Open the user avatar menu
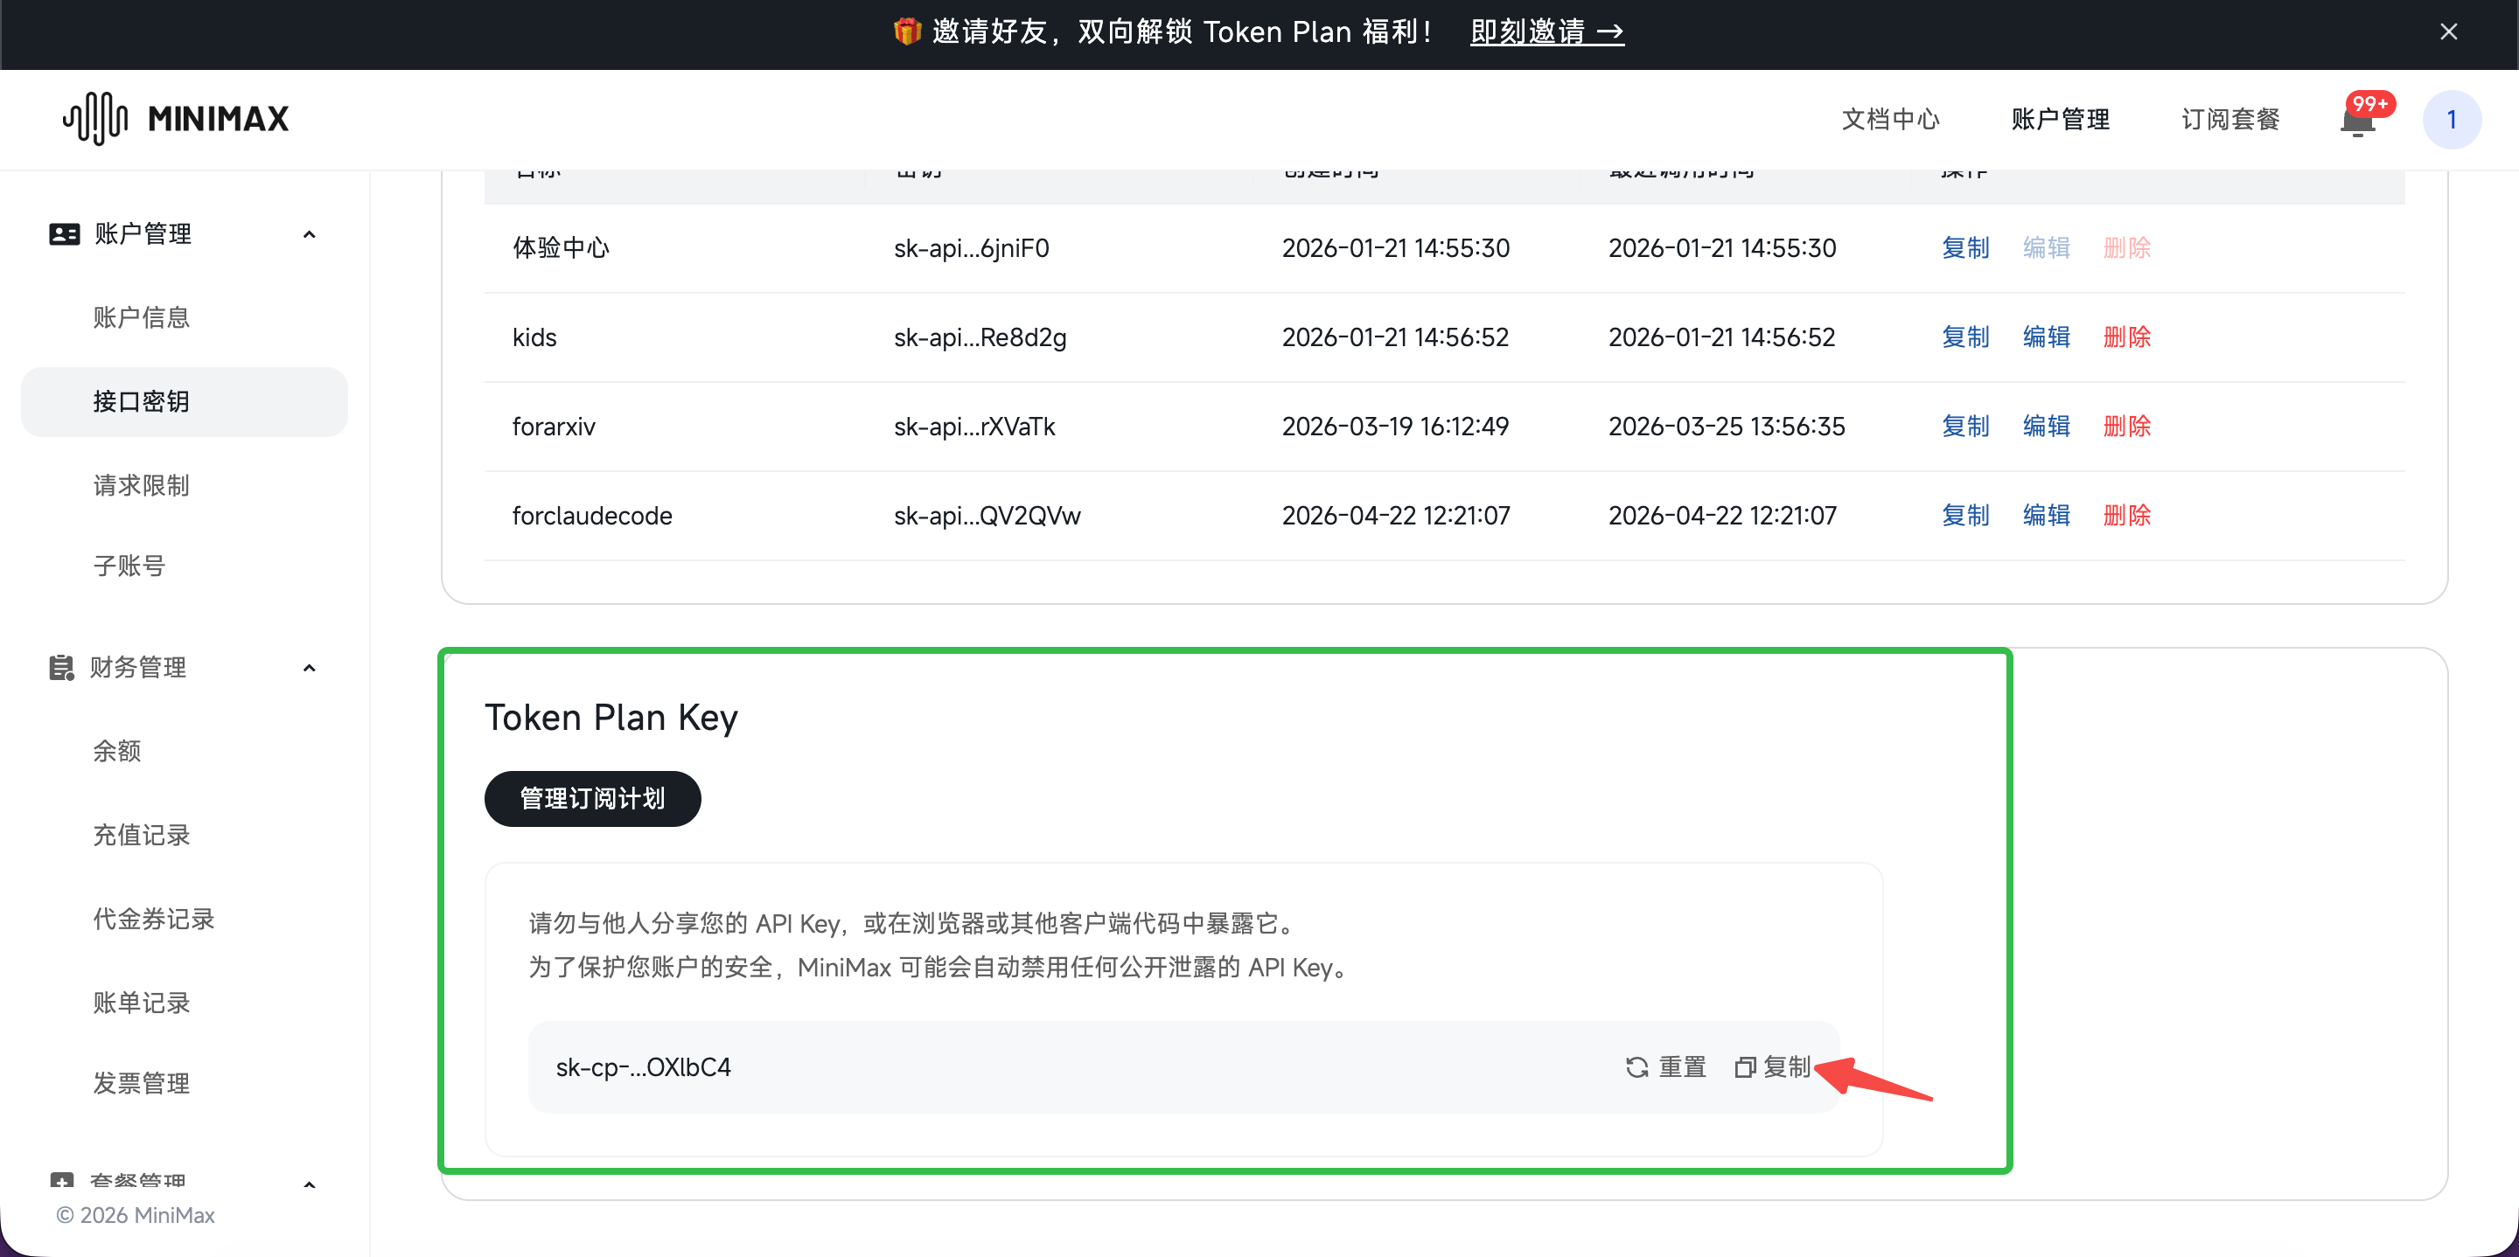The image size is (2519, 1257). coord(2451,119)
